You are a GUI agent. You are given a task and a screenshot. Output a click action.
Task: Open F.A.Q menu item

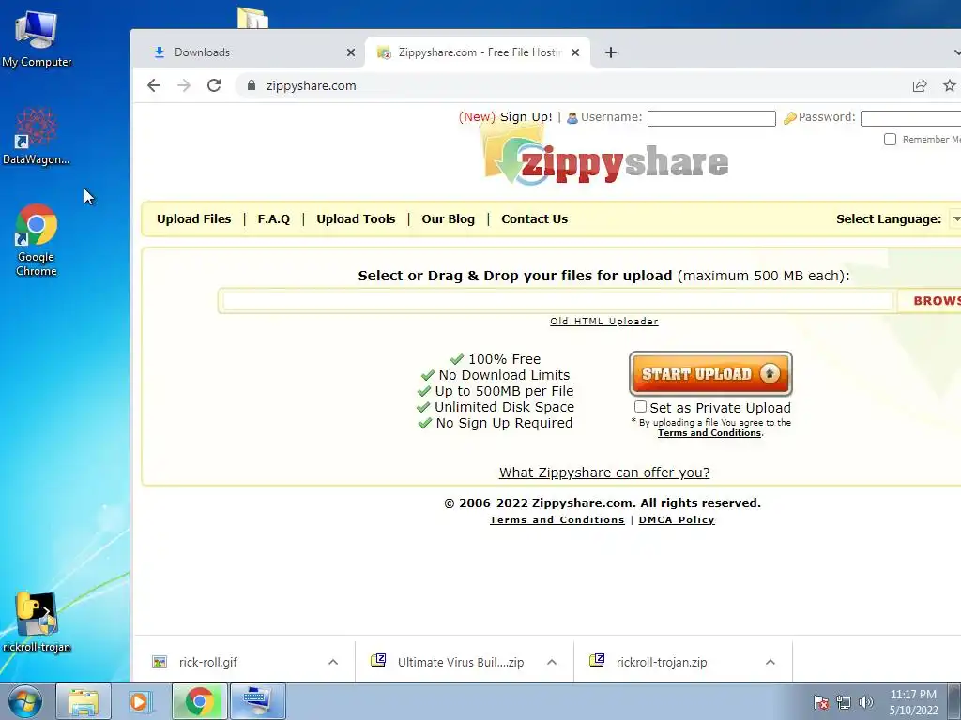(273, 218)
